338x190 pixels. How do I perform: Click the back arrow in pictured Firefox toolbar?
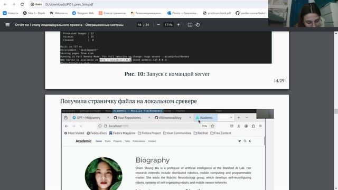click(x=67, y=126)
